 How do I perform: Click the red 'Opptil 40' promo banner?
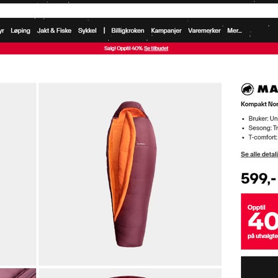tap(259, 221)
